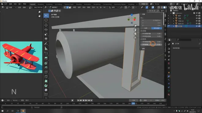Image resolution: width=202 pixels, height=113 pixels.
Task: Open 添加修改器 add modifier dropdown
Action: click(186, 48)
